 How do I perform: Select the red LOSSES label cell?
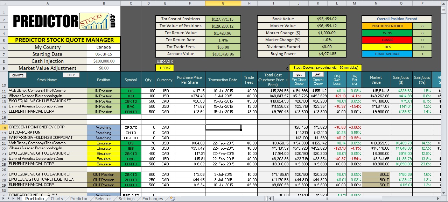click(387, 40)
